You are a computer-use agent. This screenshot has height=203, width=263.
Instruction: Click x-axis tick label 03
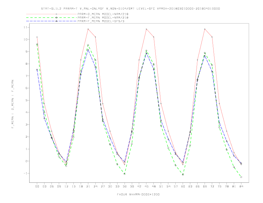pyautogui.click(x=44, y=186)
